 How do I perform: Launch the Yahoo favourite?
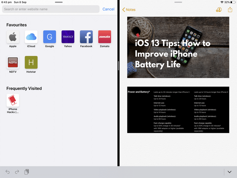click(68, 37)
